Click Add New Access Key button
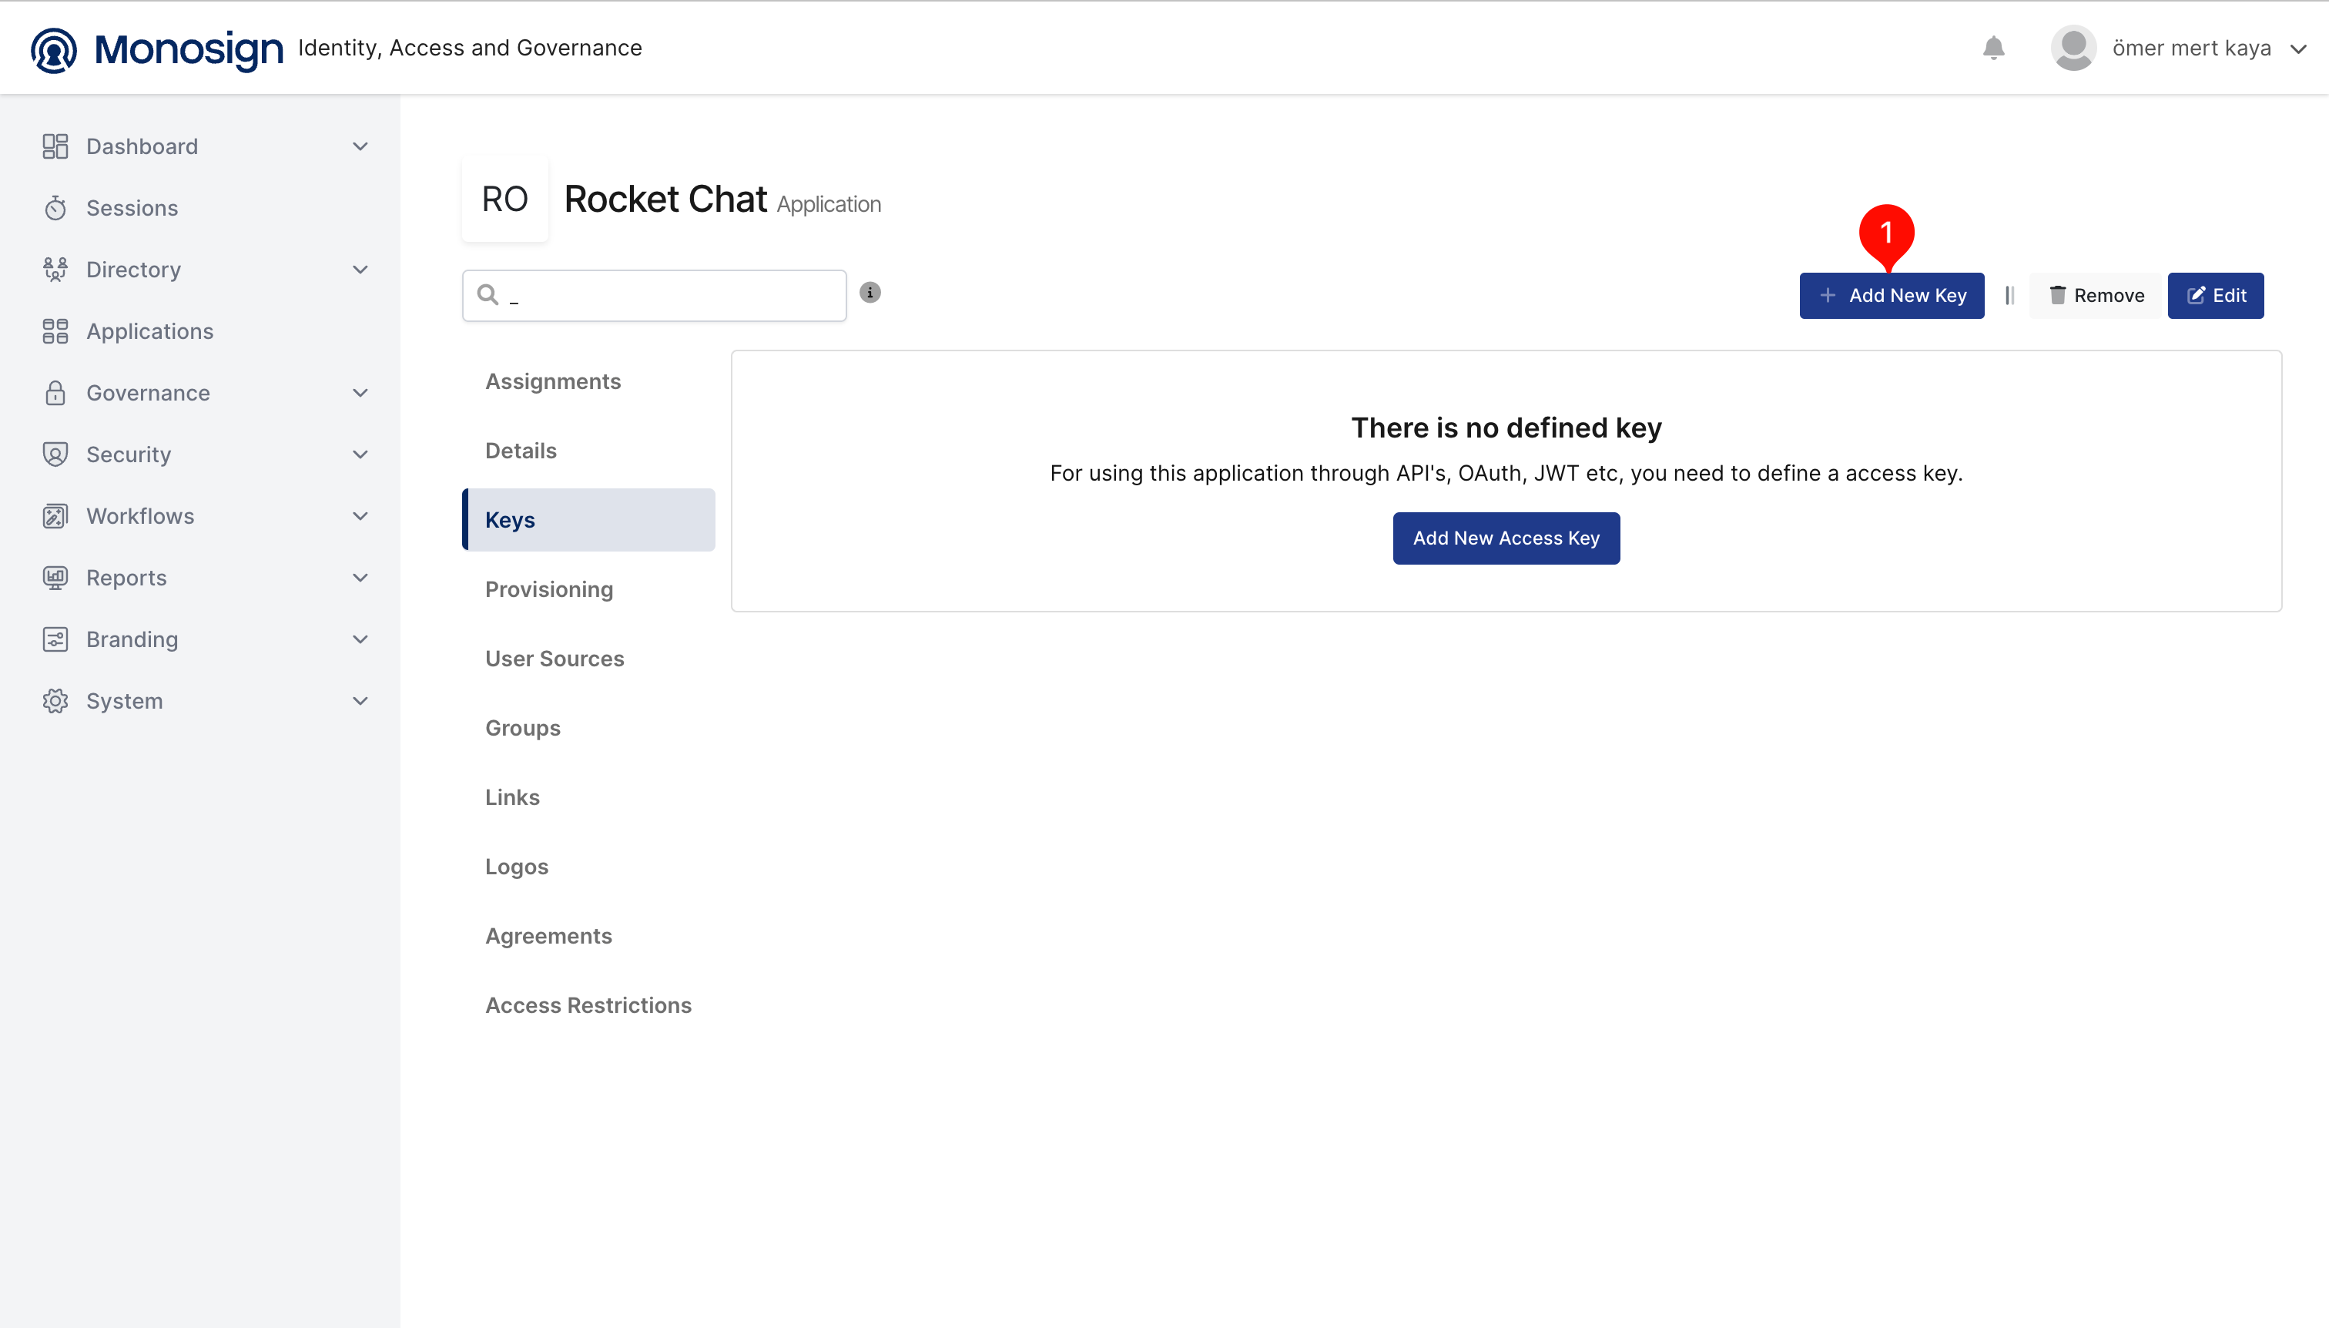The height and width of the screenshot is (1328, 2329). point(1506,538)
